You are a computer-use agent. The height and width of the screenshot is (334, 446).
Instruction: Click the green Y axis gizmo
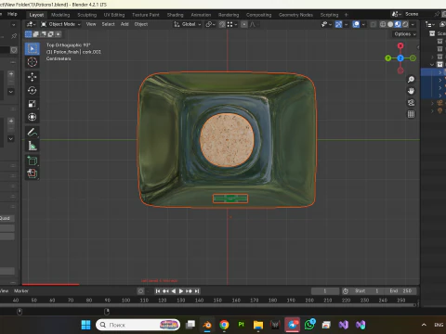(x=387, y=58)
